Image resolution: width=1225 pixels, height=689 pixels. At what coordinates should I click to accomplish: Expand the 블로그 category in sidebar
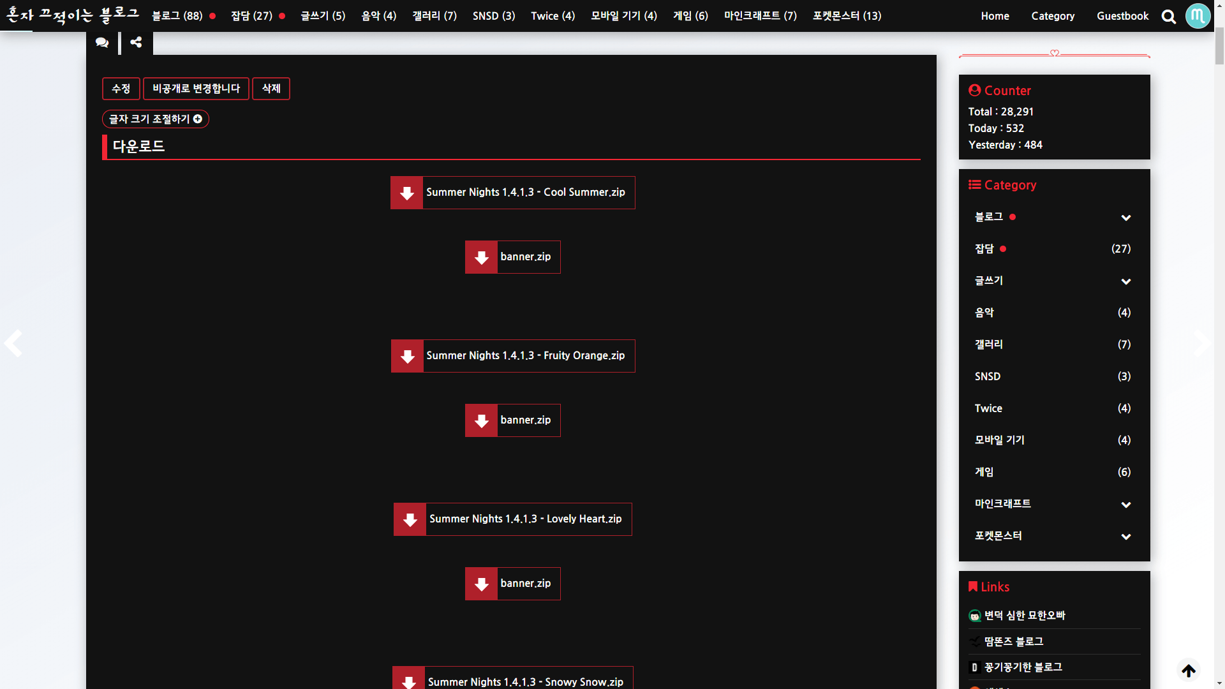pyautogui.click(x=1125, y=218)
